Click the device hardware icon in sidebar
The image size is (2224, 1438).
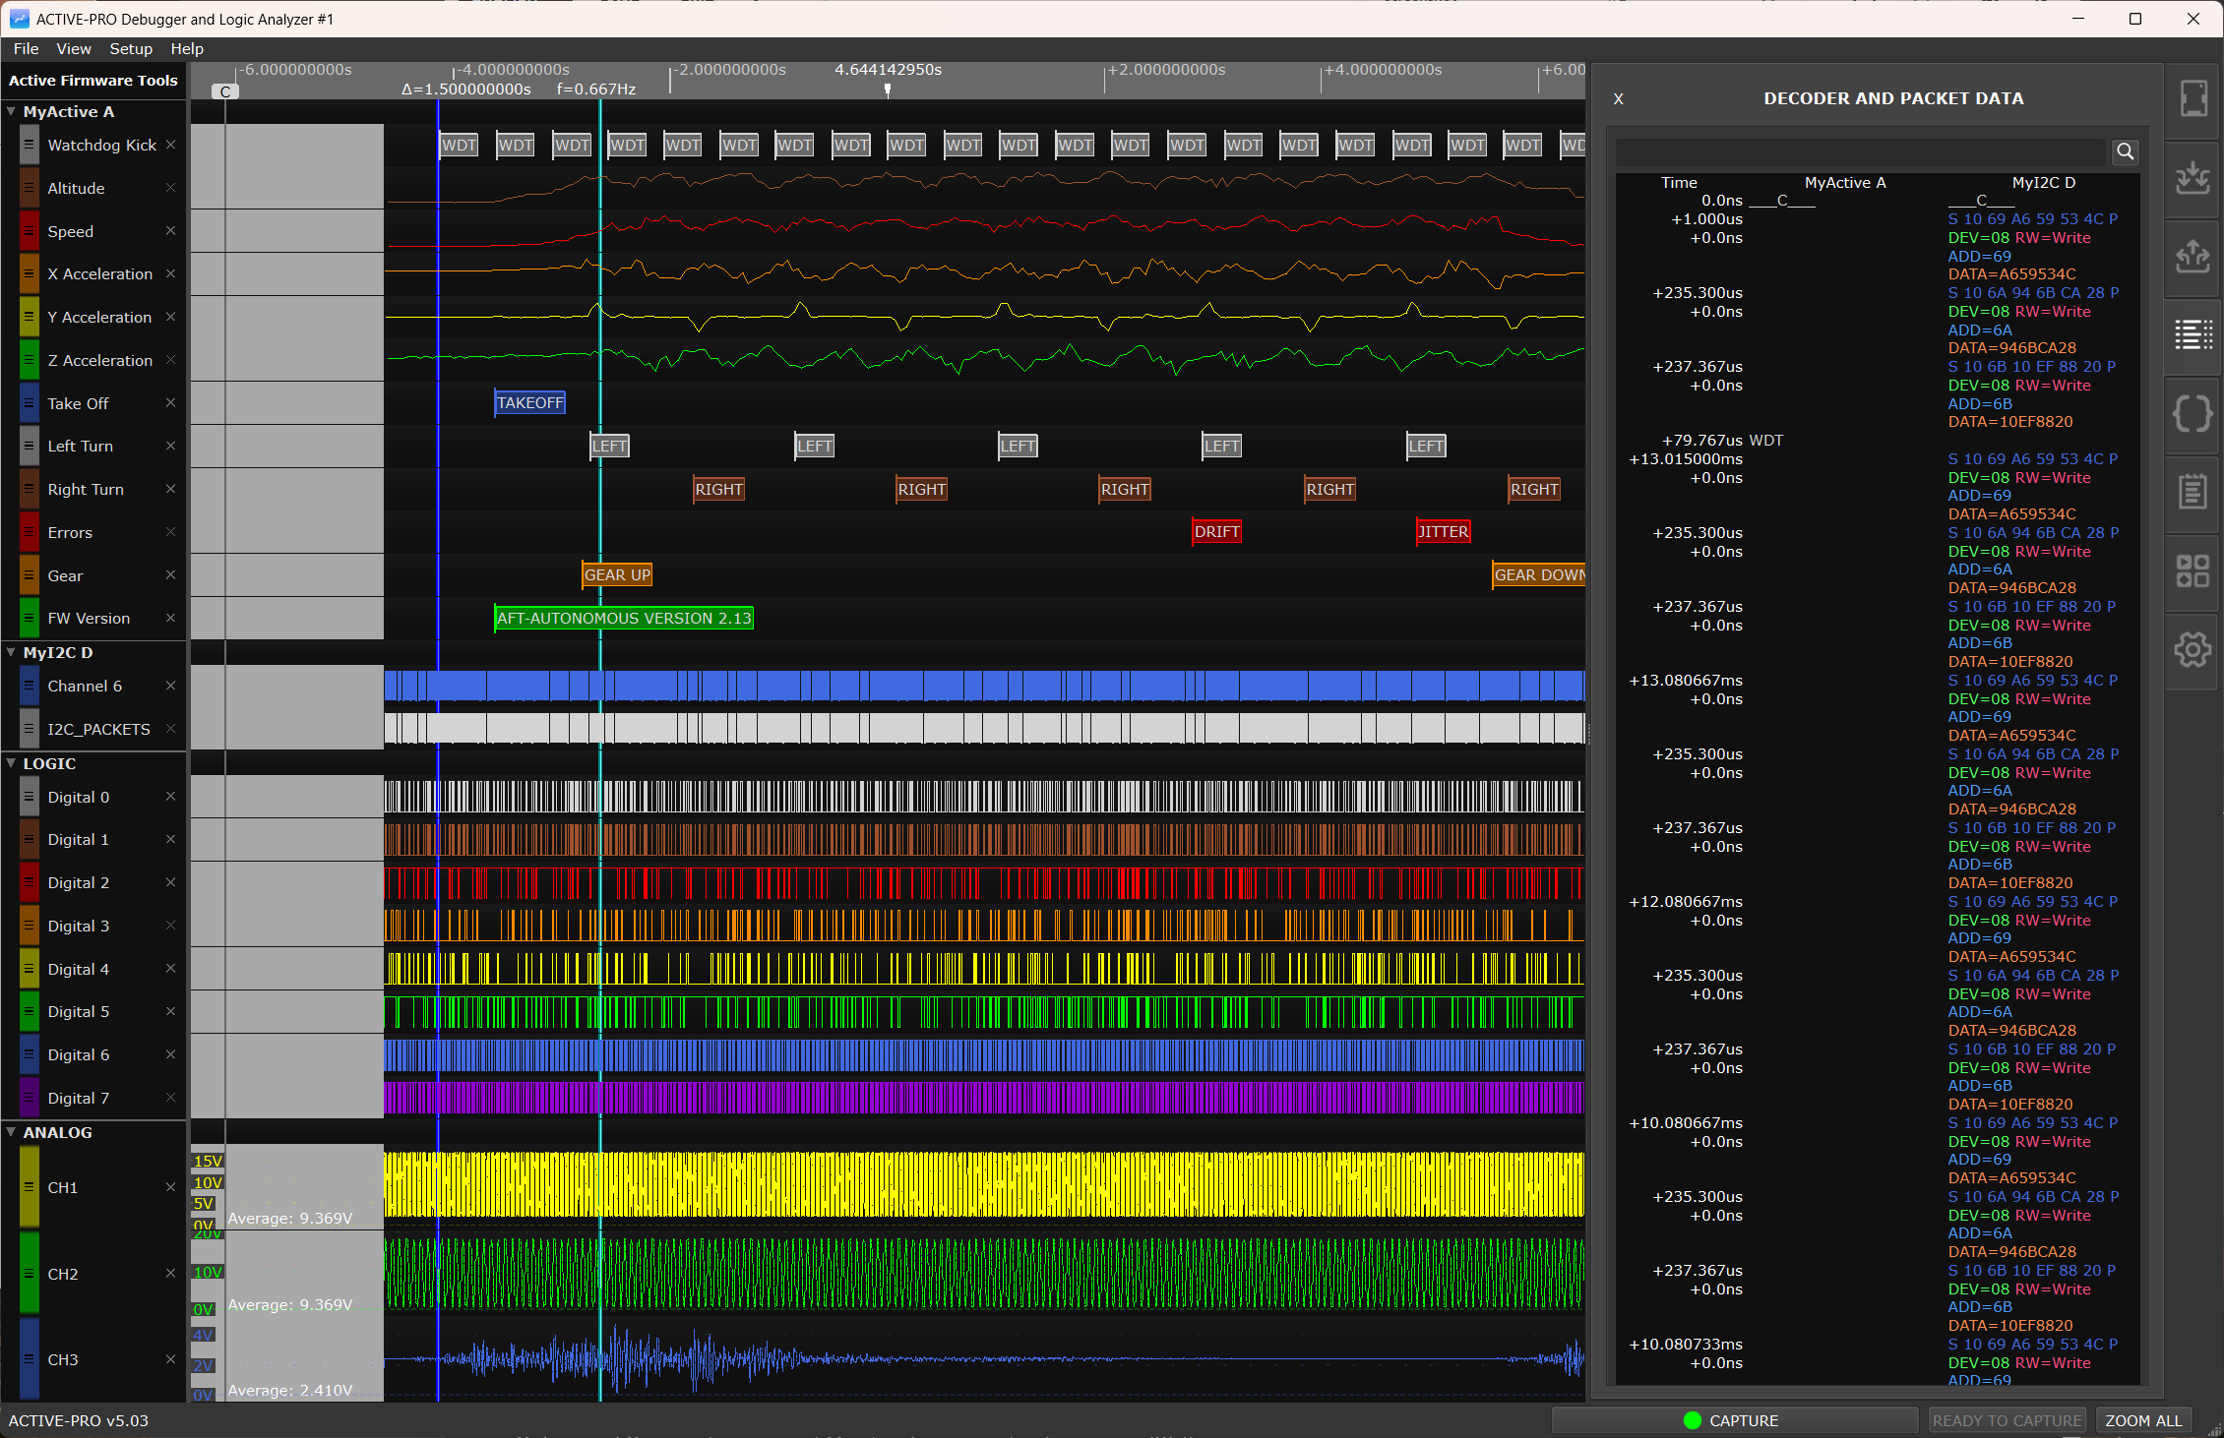(2193, 98)
